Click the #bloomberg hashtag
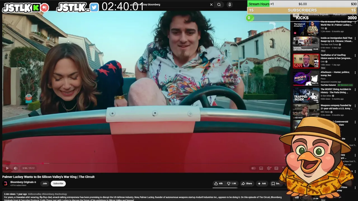The width and height of the screenshot is (358, 201). point(48,194)
